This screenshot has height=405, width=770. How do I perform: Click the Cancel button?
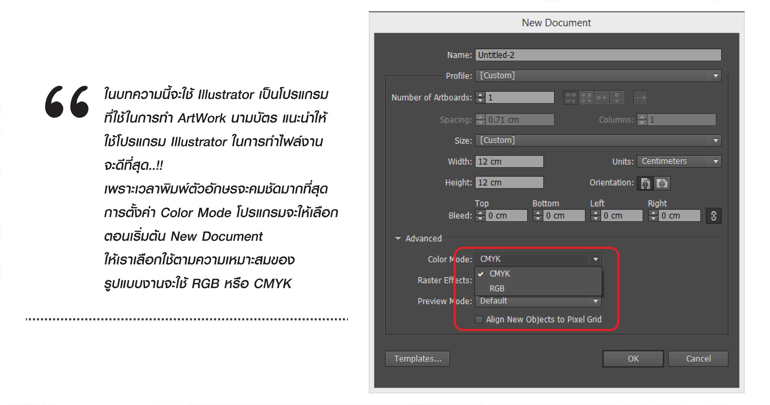(x=698, y=359)
